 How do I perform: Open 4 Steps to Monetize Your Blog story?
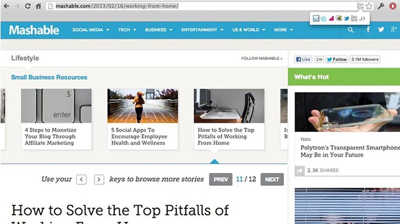[50, 136]
